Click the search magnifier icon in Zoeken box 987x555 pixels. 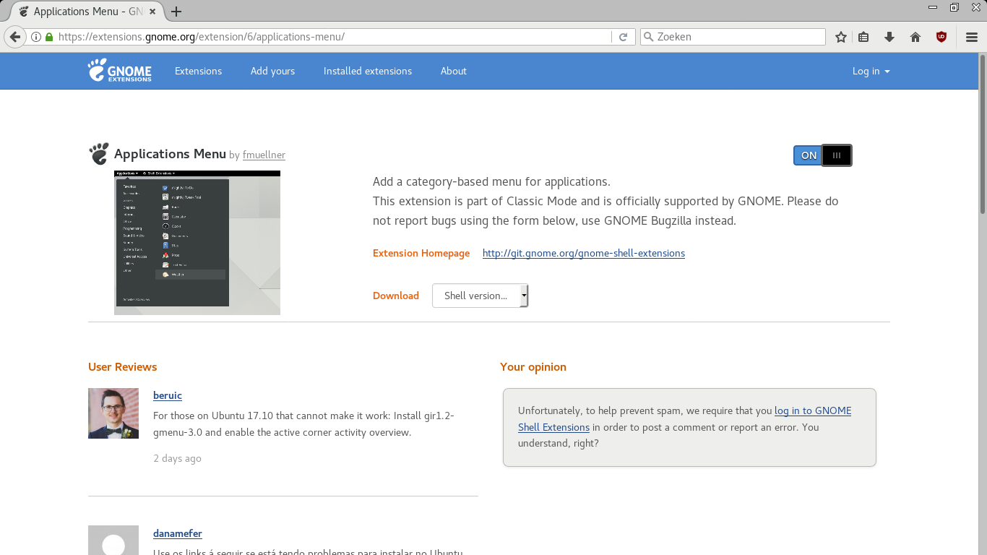coord(648,37)
